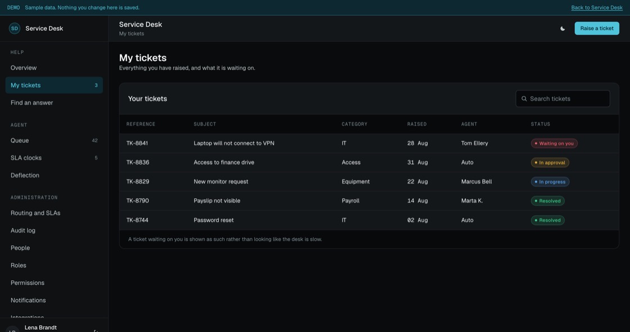
Task: Click the 02 Aug raised date
Action: pos(417,220)
